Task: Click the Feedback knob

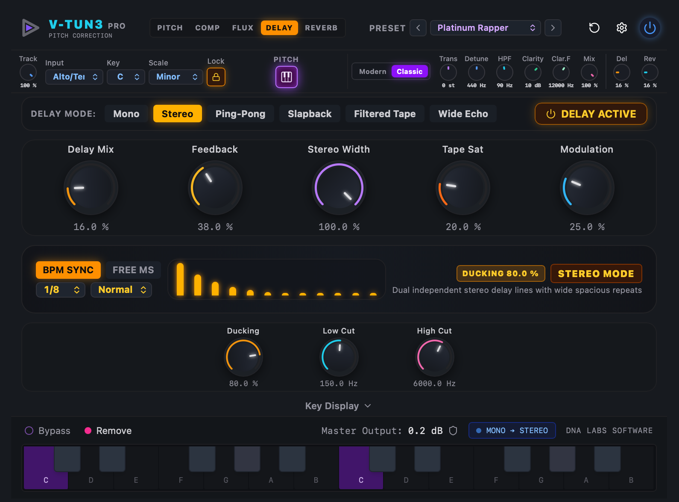Action: click(215, 188)
